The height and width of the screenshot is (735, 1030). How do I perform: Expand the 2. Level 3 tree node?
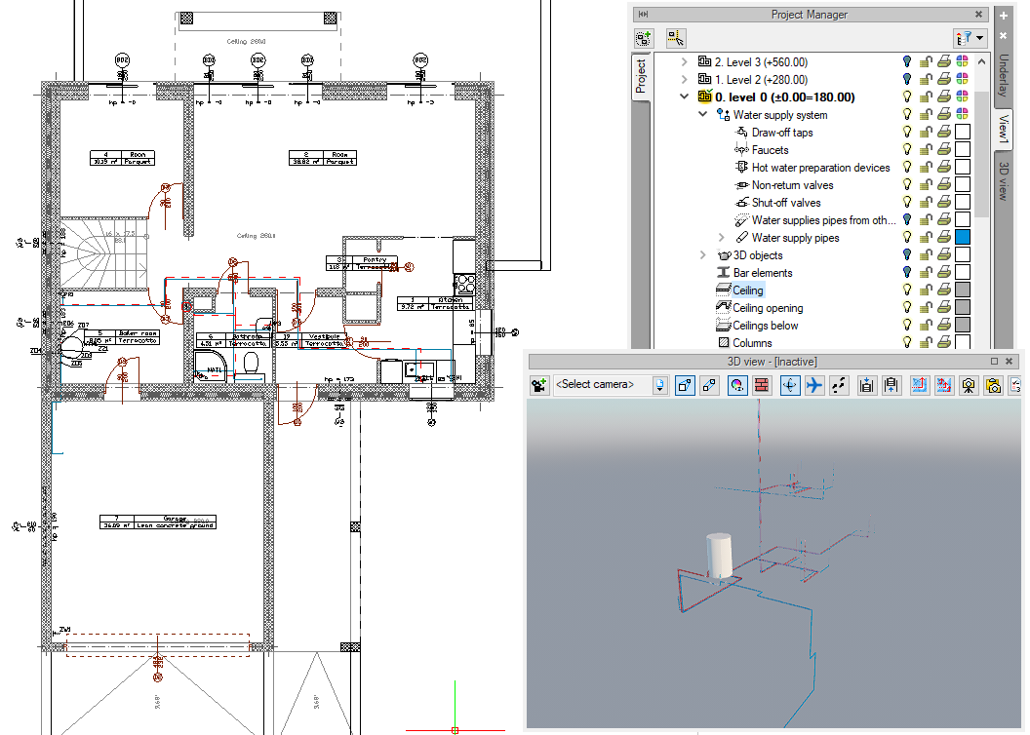685,61
